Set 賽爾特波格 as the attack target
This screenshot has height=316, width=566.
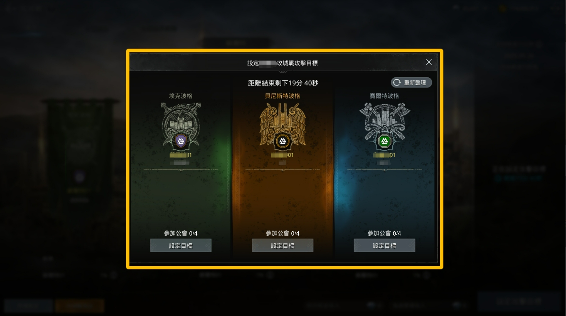tap(384, 245)
